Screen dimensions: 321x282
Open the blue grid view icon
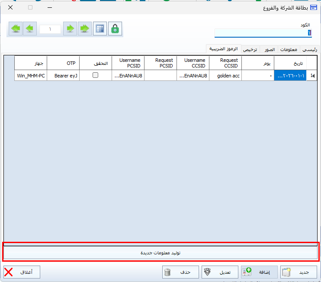pyautogui.click(x=100, y=29)
